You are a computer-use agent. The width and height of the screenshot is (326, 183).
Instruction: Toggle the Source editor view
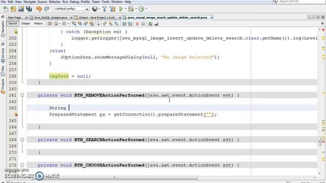point(12,23)
